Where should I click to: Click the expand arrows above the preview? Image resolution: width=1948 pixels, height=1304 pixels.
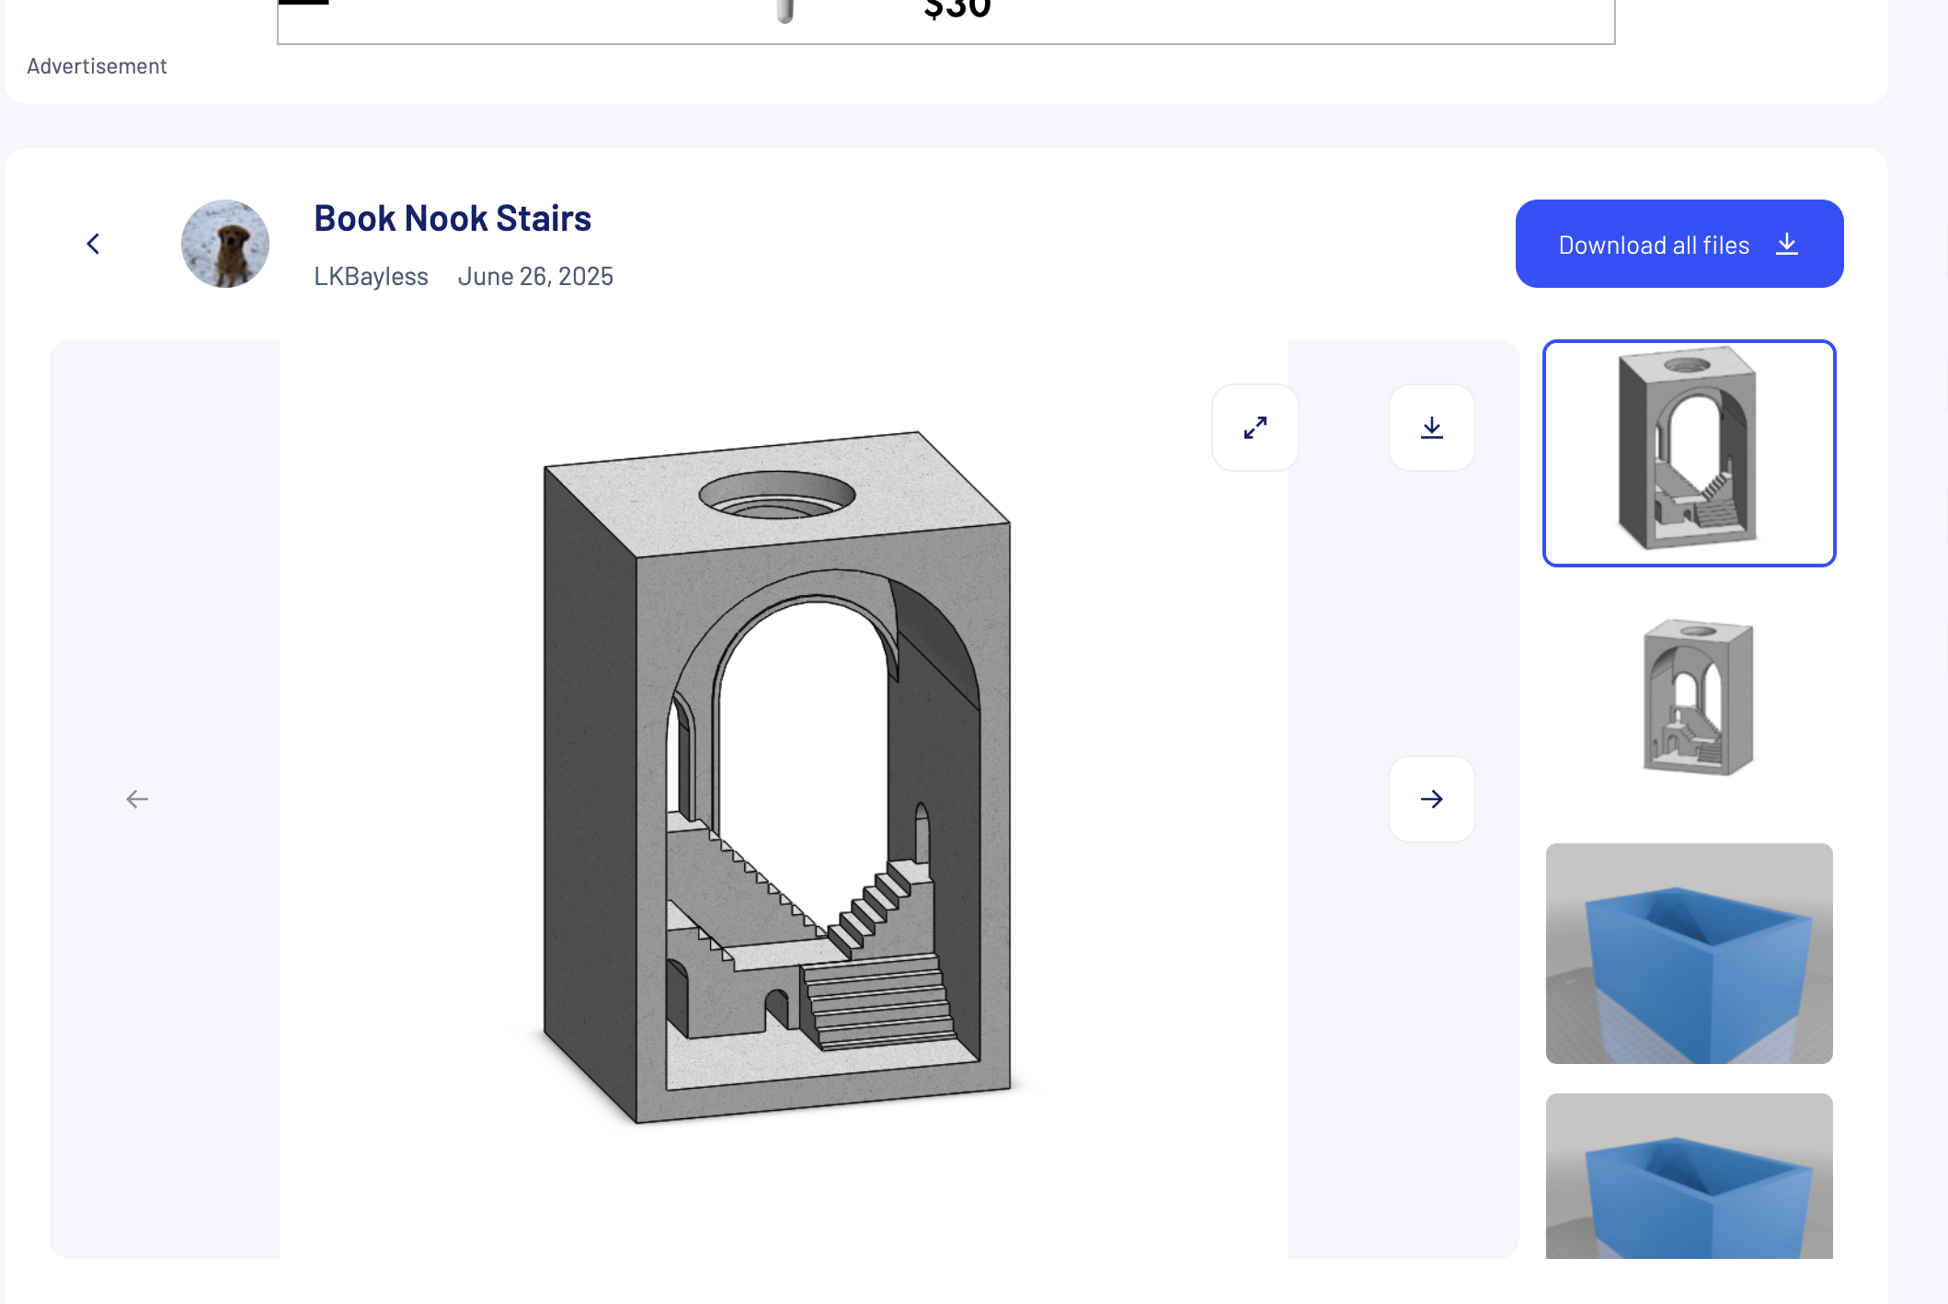point(1255,428)
